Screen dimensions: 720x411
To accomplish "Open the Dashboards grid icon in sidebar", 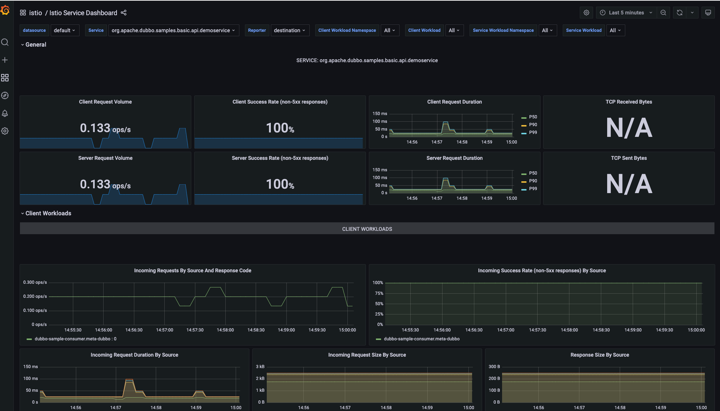I will [x=5, y=78].
